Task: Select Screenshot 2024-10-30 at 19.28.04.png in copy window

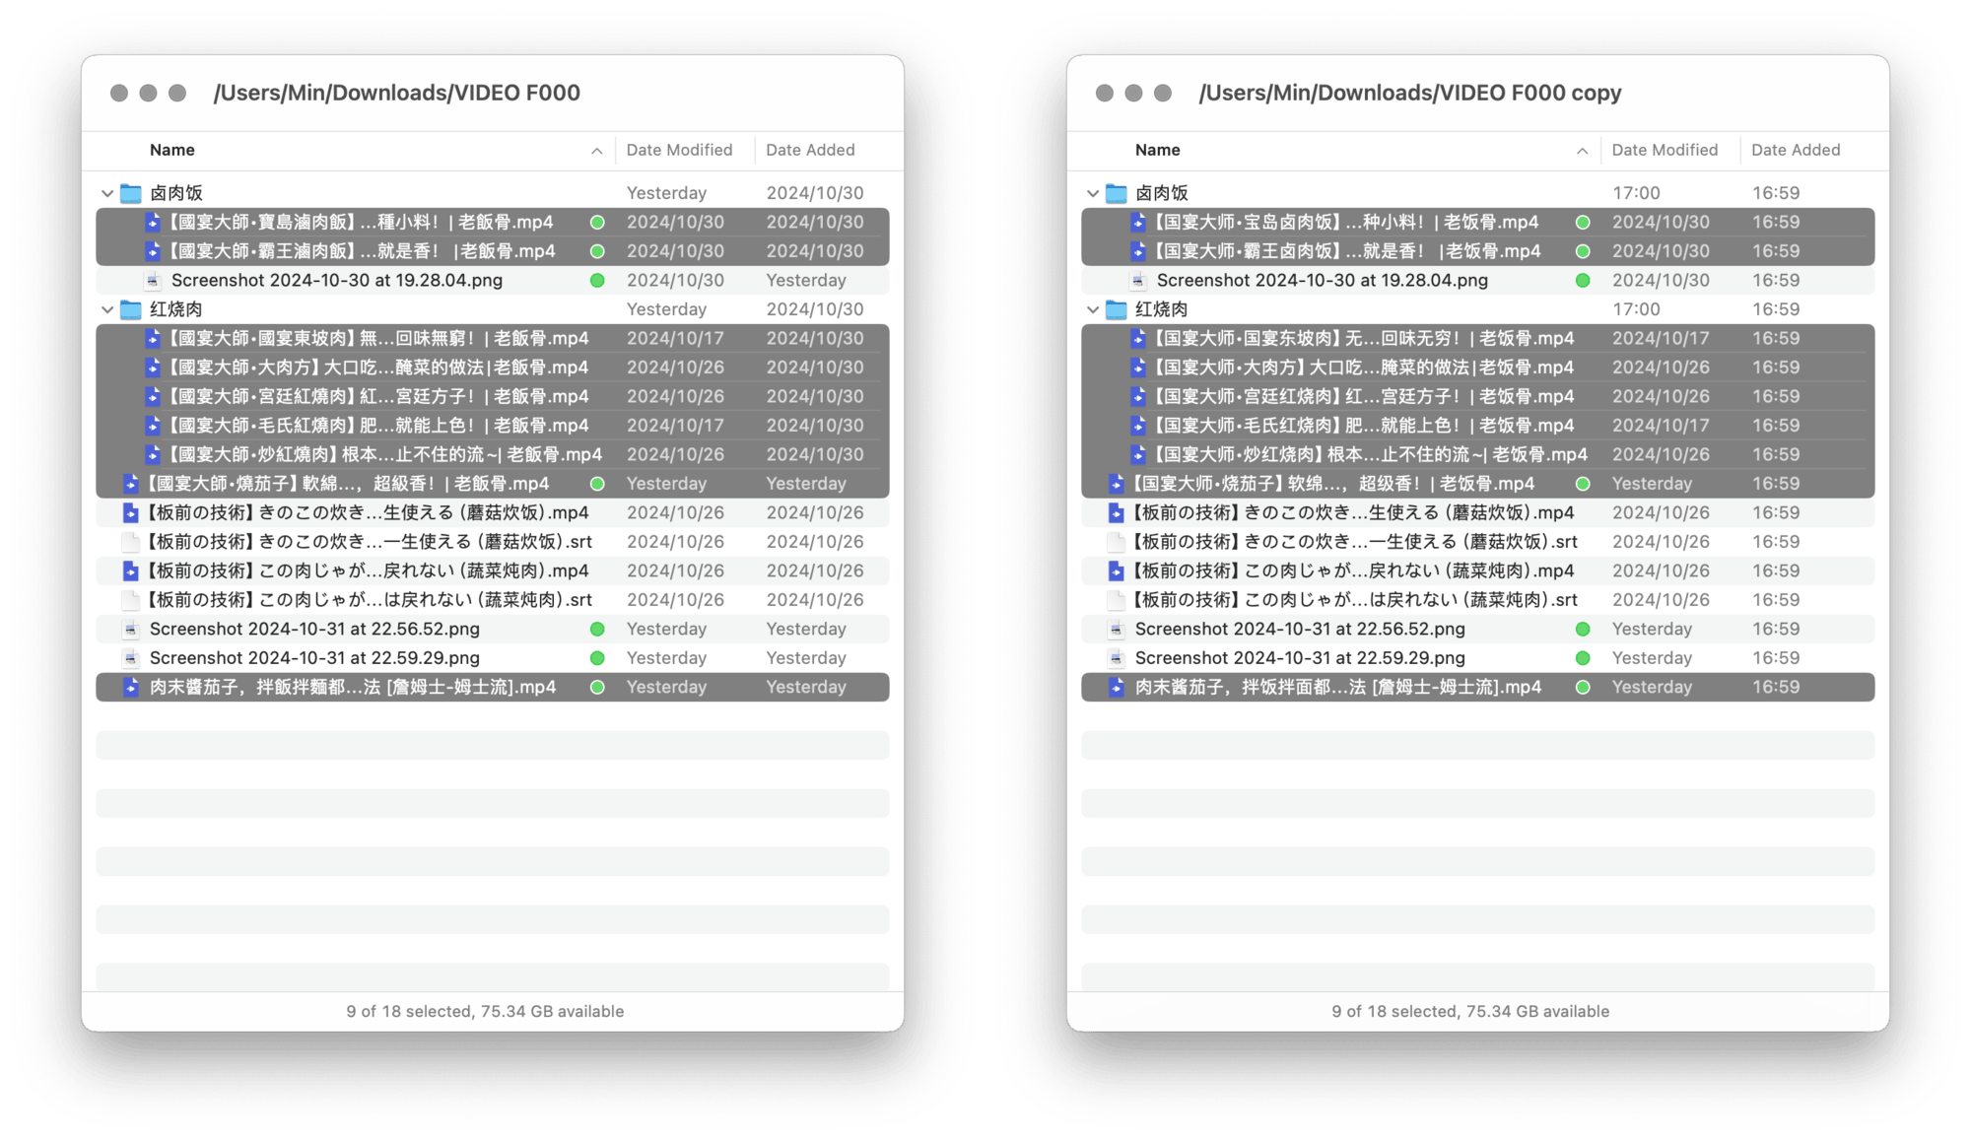Action: coord(1478,281)
